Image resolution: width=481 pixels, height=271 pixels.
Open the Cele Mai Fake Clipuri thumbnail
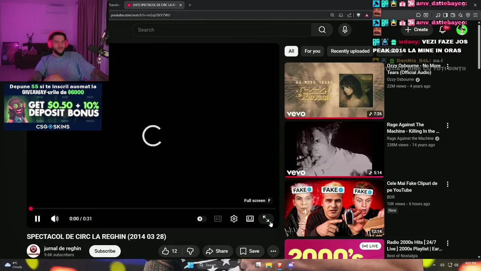(334, 208)
